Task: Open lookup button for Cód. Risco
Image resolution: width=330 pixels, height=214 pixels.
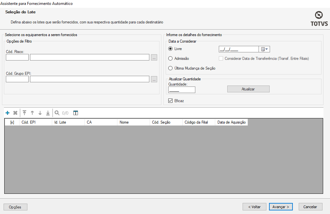Action: click(x=154, y=58)
